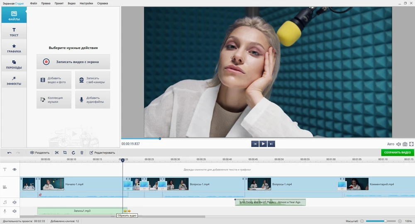The height and width of the screenshot is (224, 415).
Task: Click the zoom-in plus icon next to Масштаб
Action: coord(400,221)
